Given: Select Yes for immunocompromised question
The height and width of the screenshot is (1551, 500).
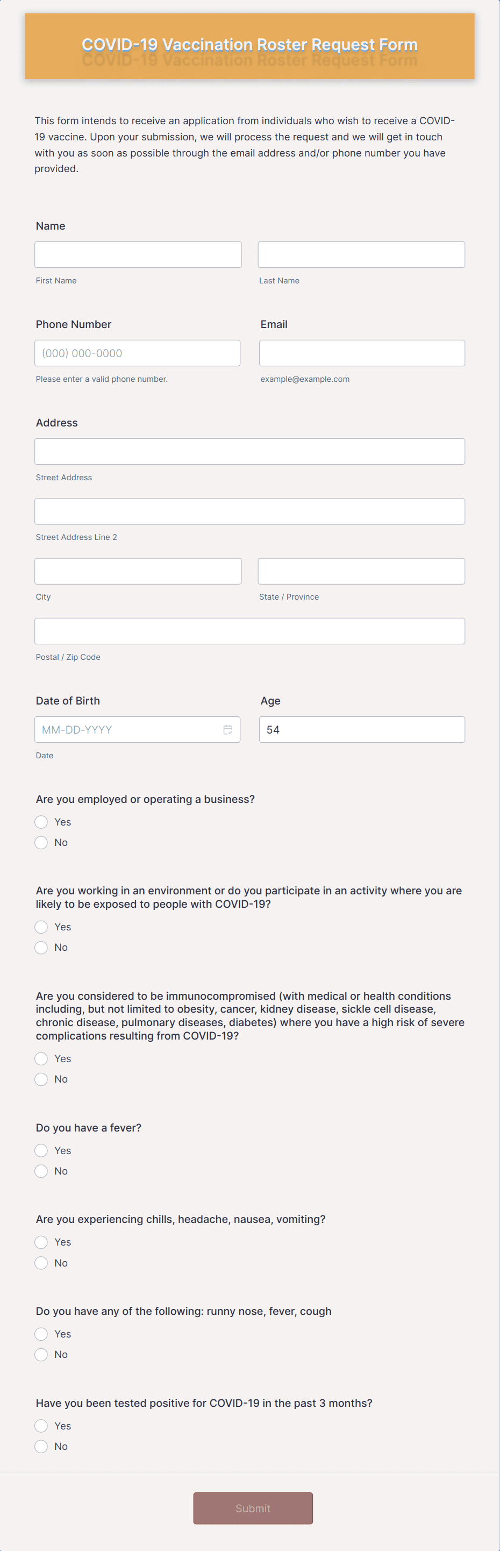Looking at the screenshot, I should point(41,1058).
